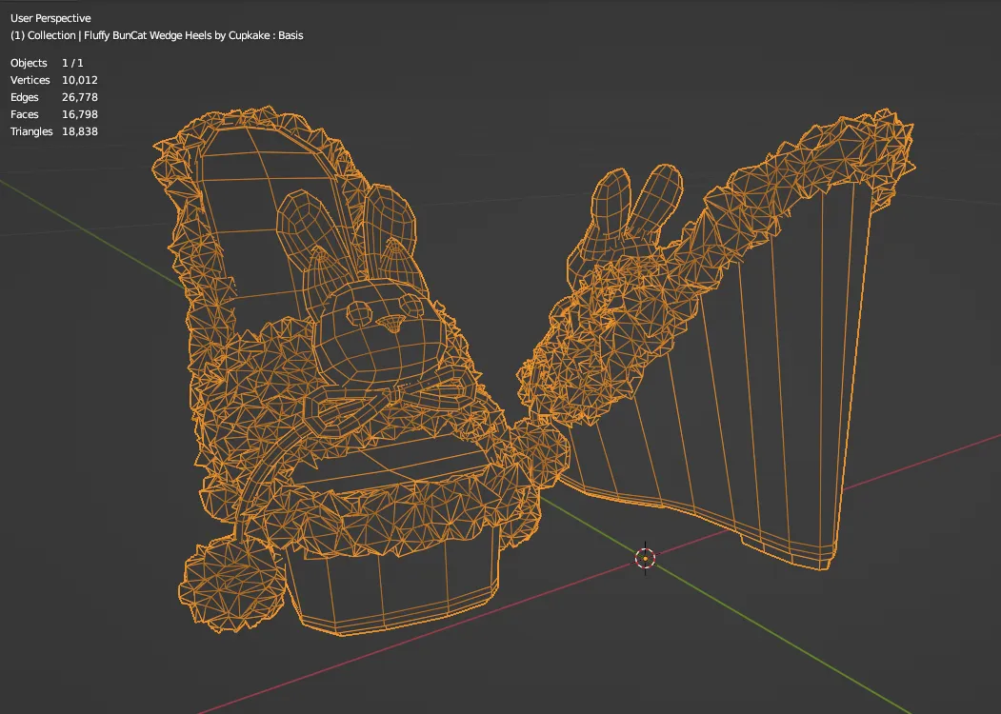Click the Edges "26,778" statistic
Viewport: 1001px width, 714px height.
80,97
